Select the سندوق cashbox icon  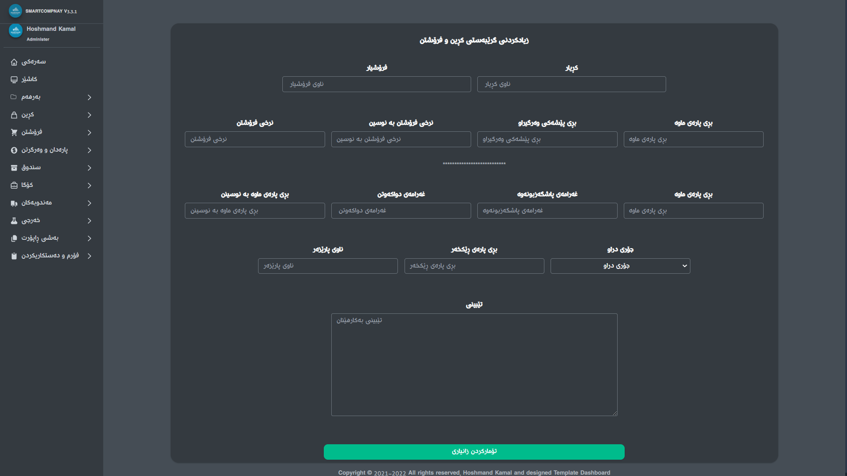(14, 168)
